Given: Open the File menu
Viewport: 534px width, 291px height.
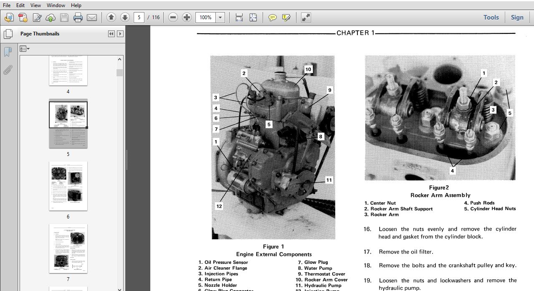Looking at the screenshot, I should pos(7,5).
